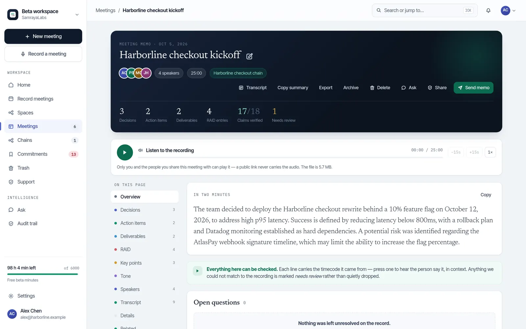Image resolution: width=526 pixels, height=329 pixels.
Task: Open Harborline checkout chain tag
Action: 238,73
